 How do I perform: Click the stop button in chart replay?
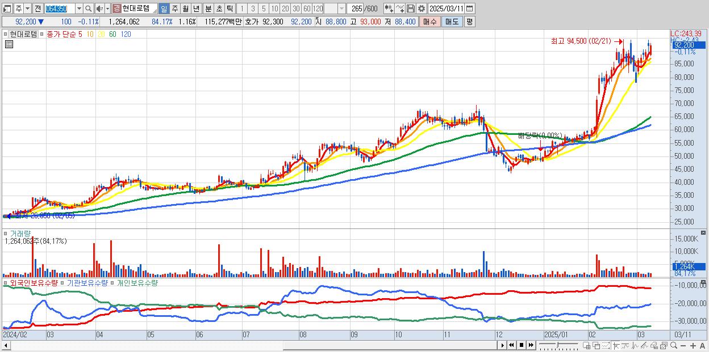click(522, 345)
